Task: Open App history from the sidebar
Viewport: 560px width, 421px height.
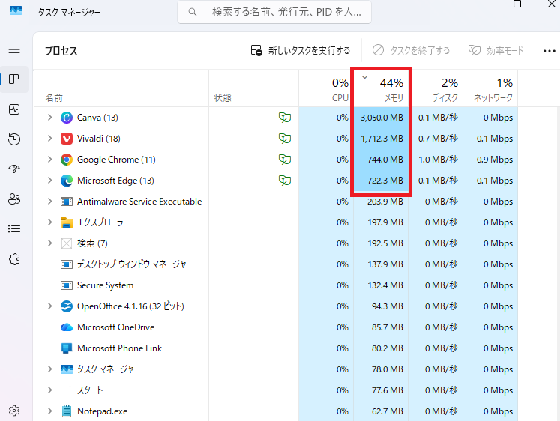Action: [x=14, y=139]
